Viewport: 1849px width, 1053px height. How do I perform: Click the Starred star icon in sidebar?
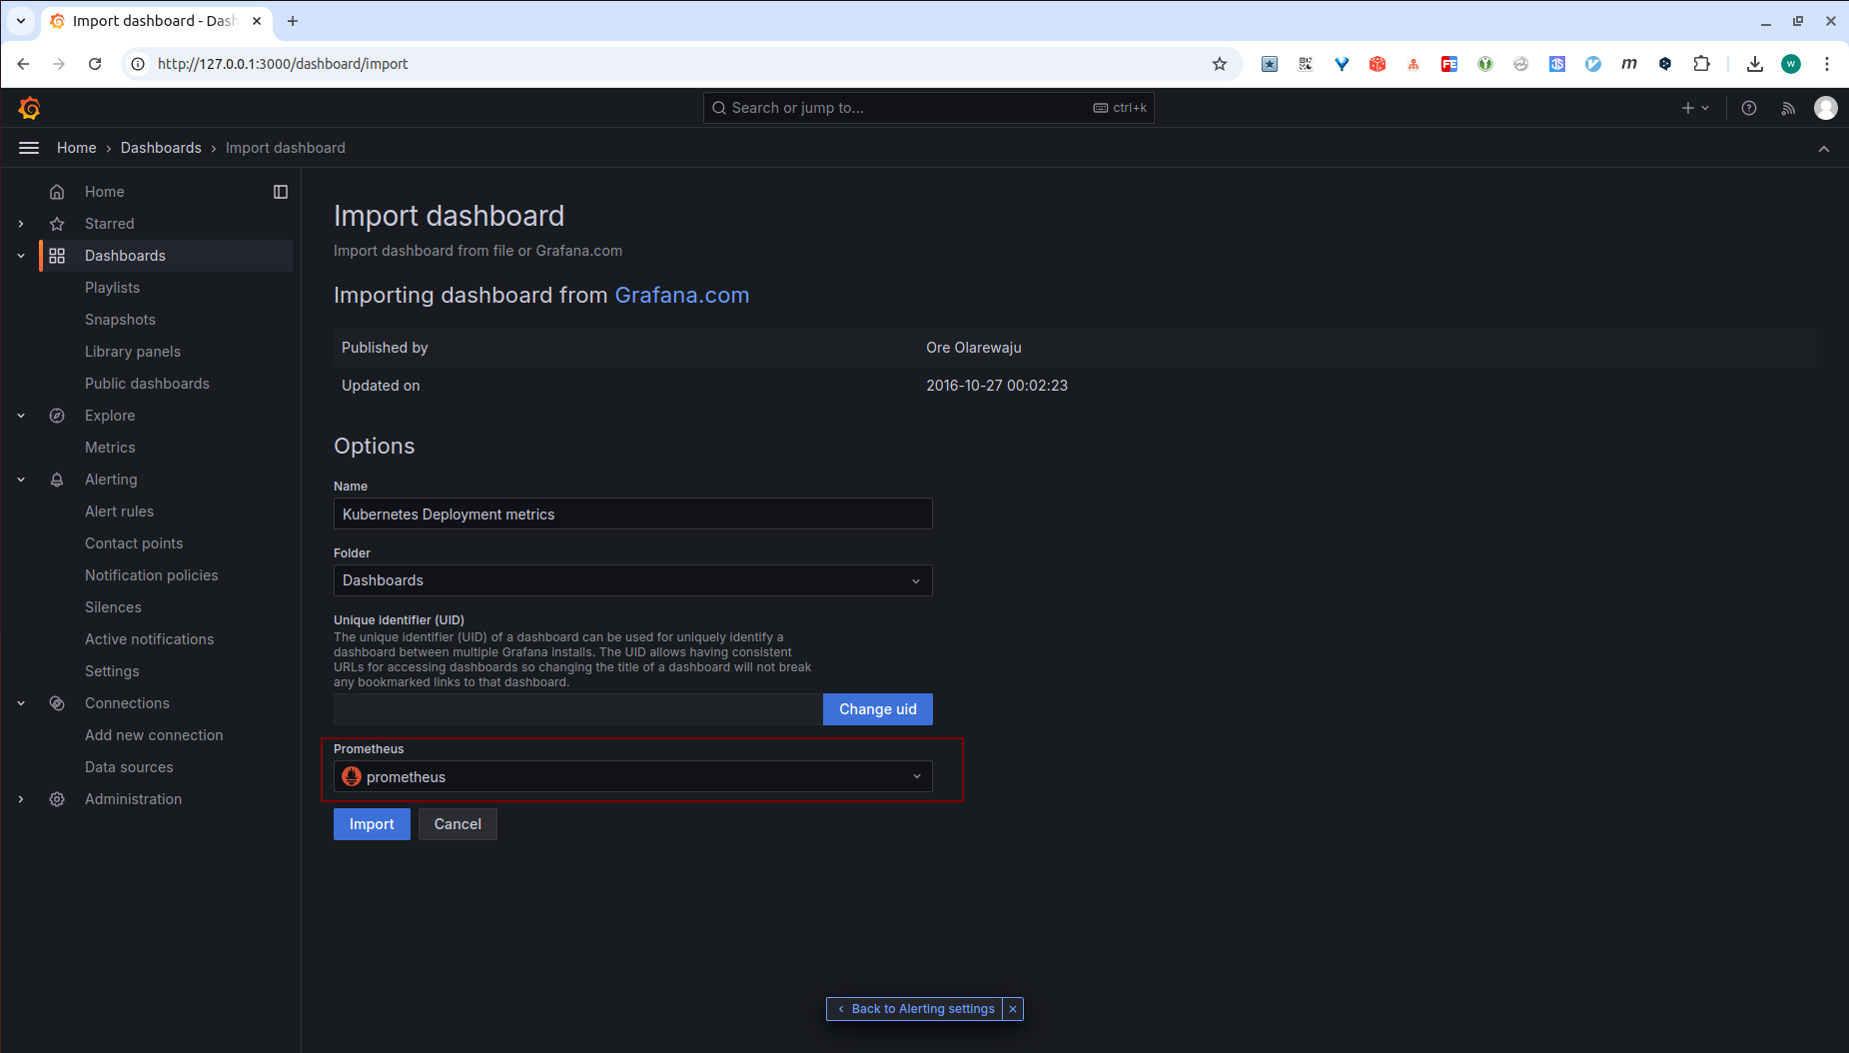[x=57, y=224]
